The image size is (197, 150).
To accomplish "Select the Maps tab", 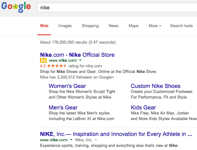I will click(x=133, y=26).
